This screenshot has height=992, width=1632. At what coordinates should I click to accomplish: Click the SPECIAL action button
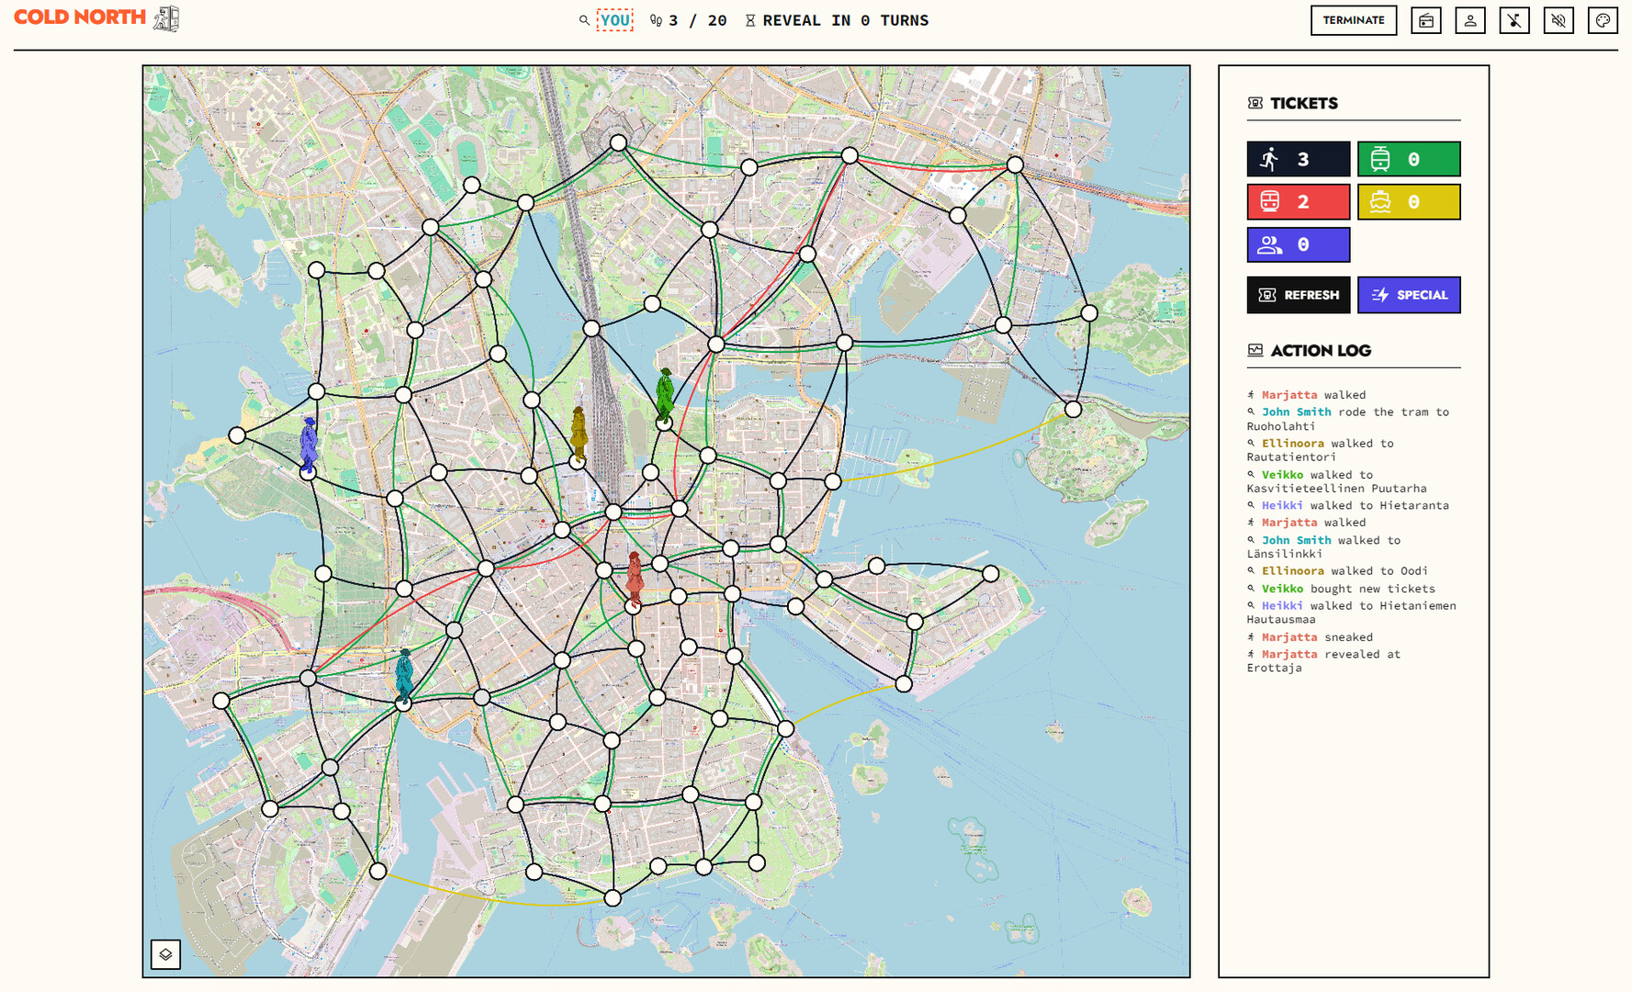(x=1409, y=295)
